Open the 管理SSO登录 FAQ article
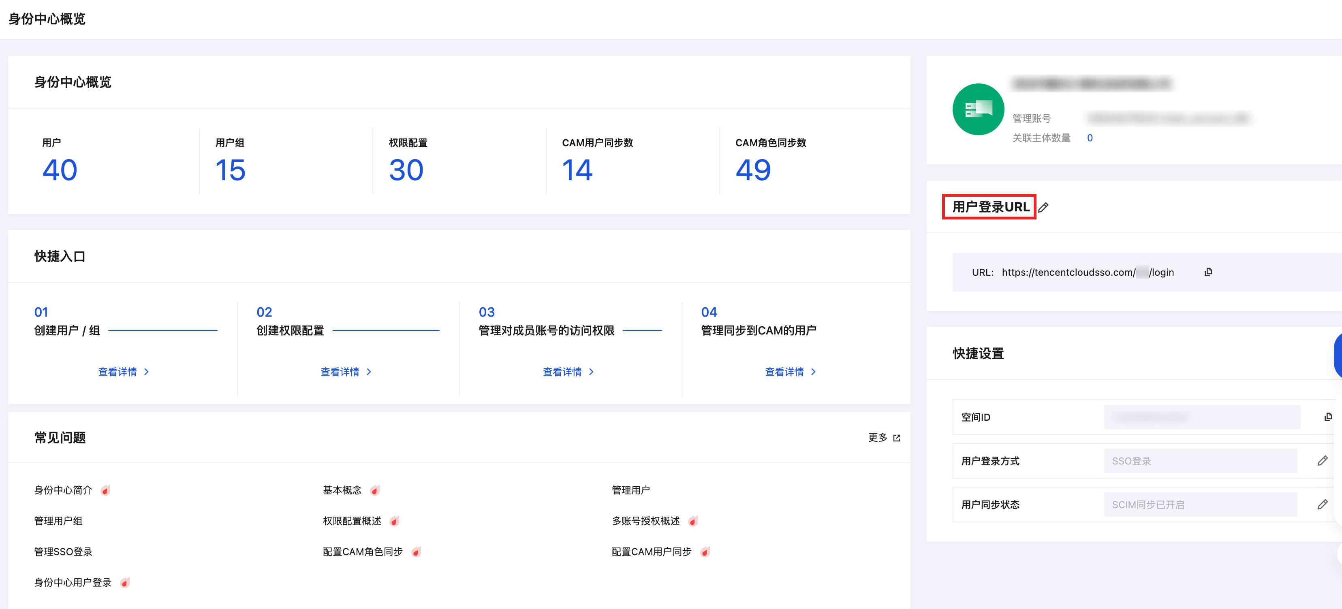 click(x=63, y=552)
